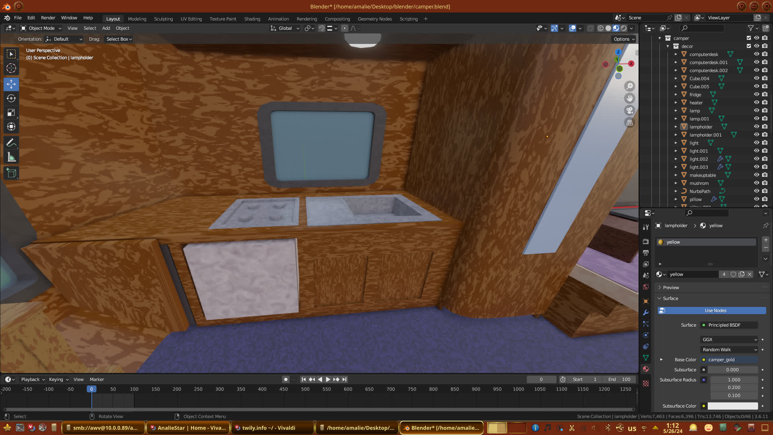Expand the Preview panel
This screenshot has width=773, height=435.
pos(671,288)
